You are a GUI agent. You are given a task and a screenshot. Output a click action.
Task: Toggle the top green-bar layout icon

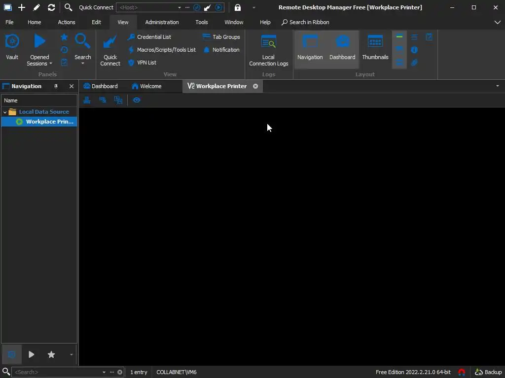pyautogui.click(x=399, y=37)
